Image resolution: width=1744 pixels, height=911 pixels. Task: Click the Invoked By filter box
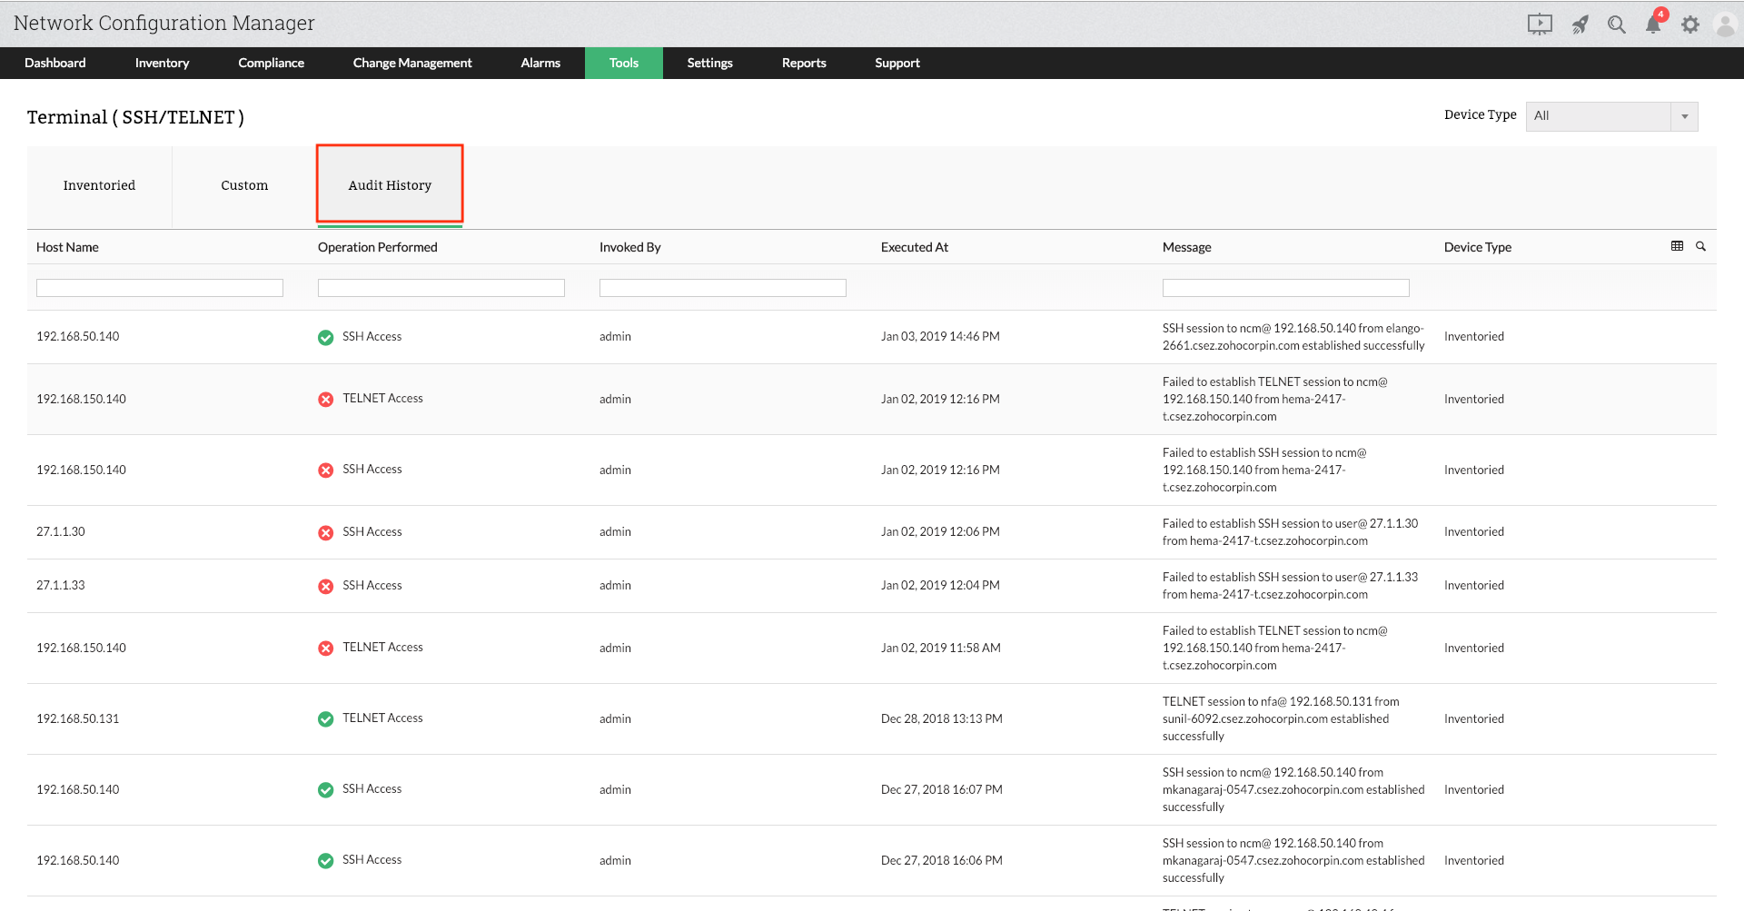[722, 287]
